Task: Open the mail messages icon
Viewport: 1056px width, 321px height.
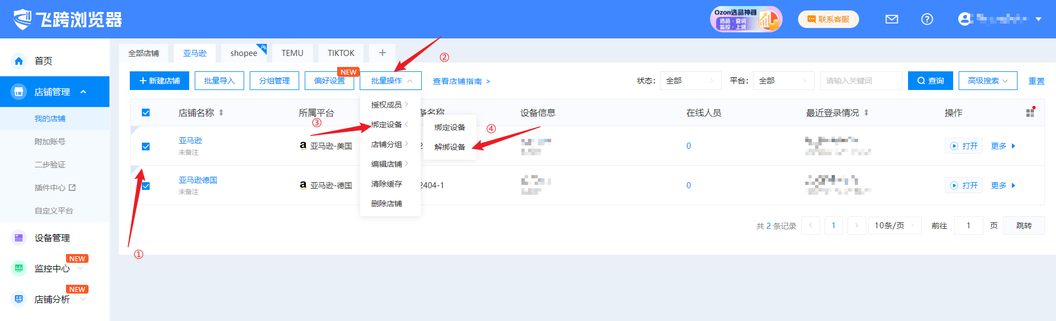Action: pos(892,19)
